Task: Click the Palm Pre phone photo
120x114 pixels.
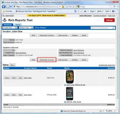Action: (x=70, y=76)
